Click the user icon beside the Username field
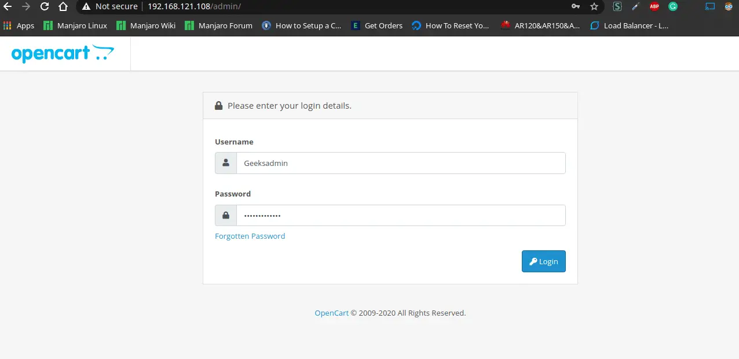The height and width of the screenshot is (359, 739). pos(225,162)
